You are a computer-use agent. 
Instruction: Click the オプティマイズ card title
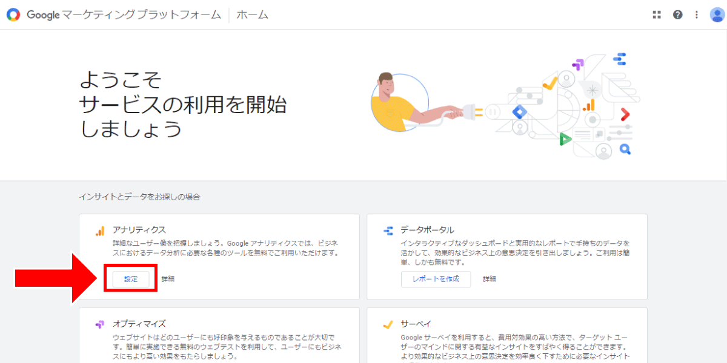click(139, 324)
